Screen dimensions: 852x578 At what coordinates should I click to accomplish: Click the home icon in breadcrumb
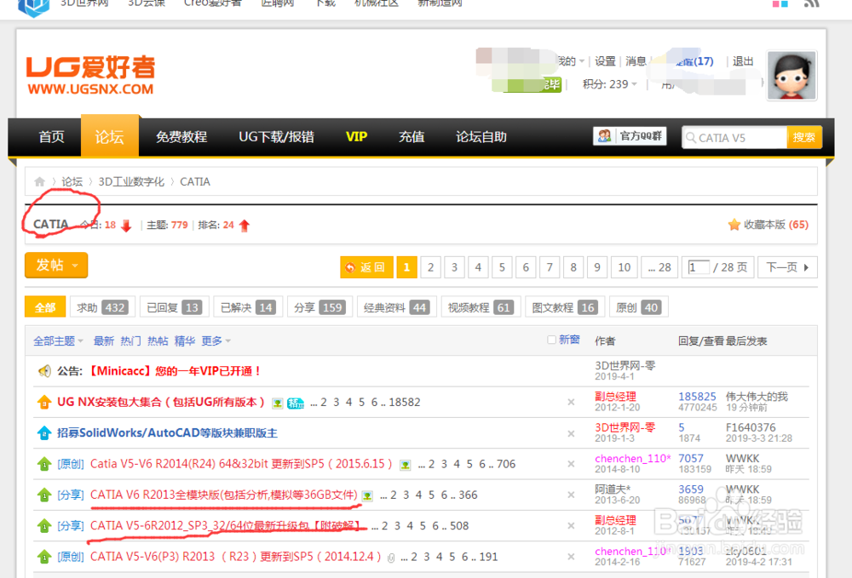pos(40,182)
